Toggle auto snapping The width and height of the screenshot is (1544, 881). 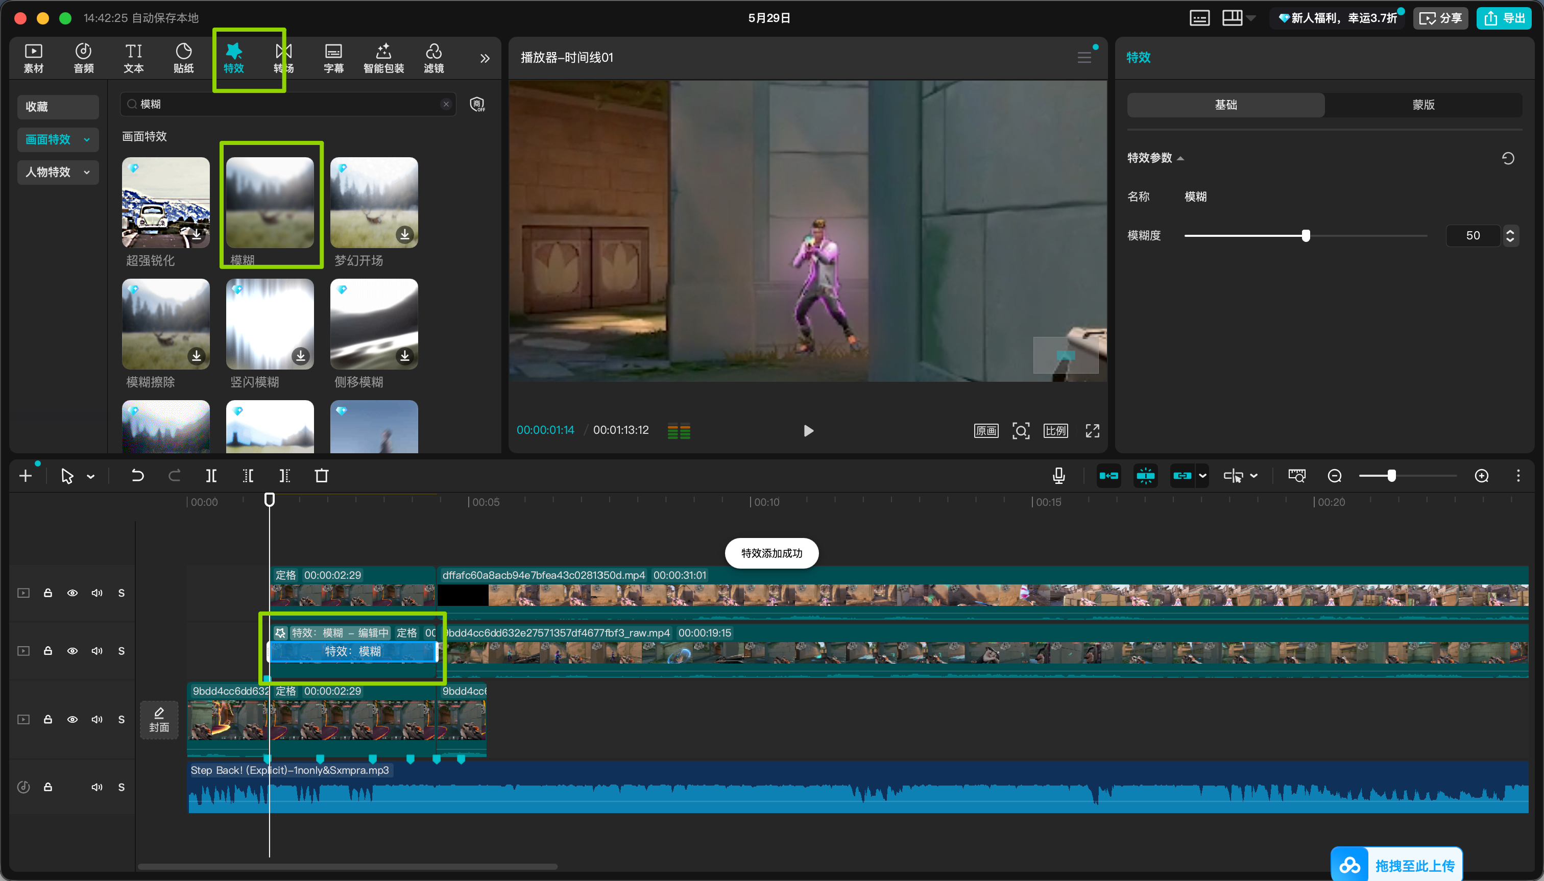(1145, 476)
